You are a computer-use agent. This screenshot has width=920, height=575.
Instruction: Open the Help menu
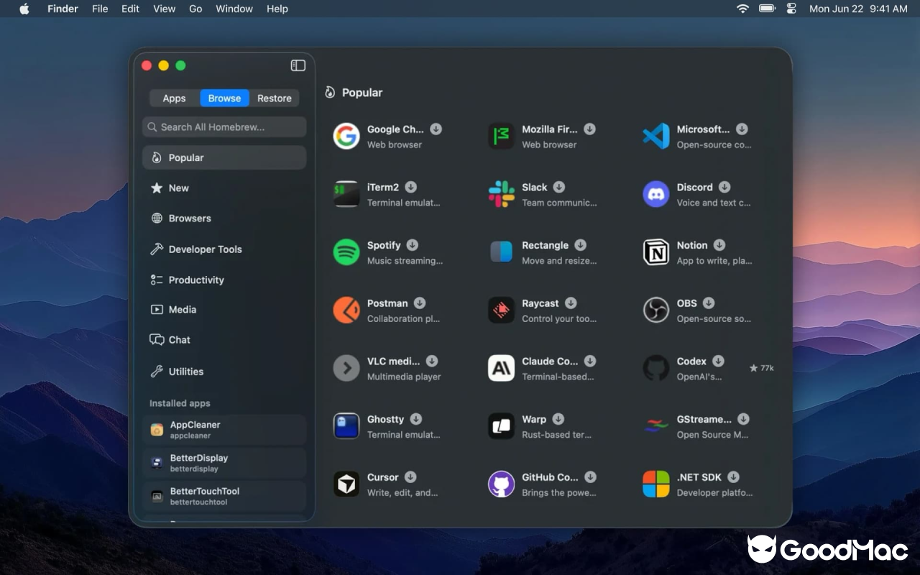tap(277, 9)
